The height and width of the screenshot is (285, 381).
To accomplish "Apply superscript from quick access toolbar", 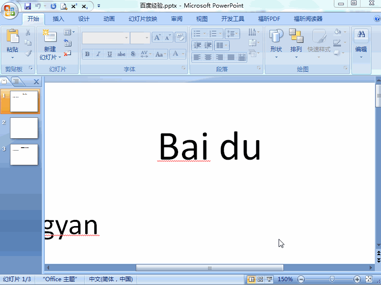I will [x=74, y=6].
